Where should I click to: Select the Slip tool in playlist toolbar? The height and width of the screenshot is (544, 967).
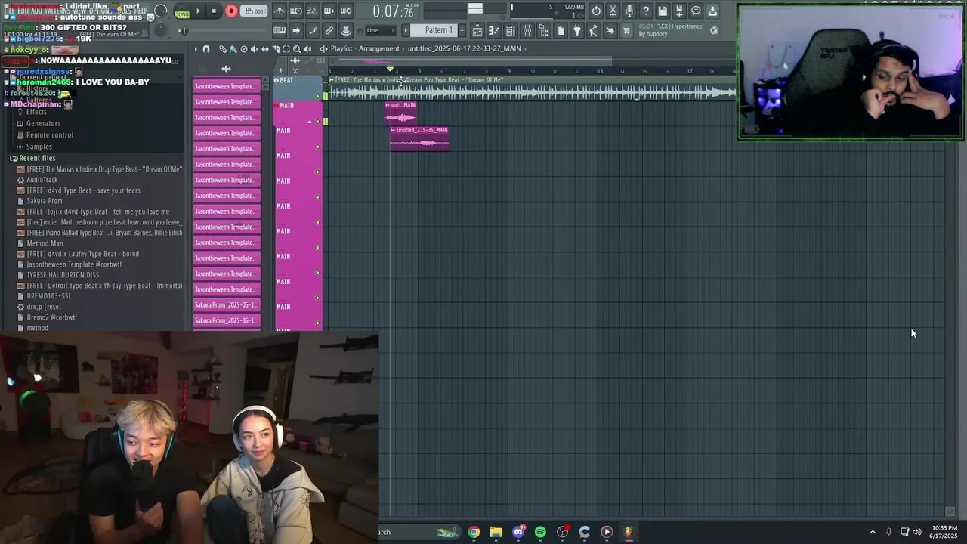click(x=264, y=49)
